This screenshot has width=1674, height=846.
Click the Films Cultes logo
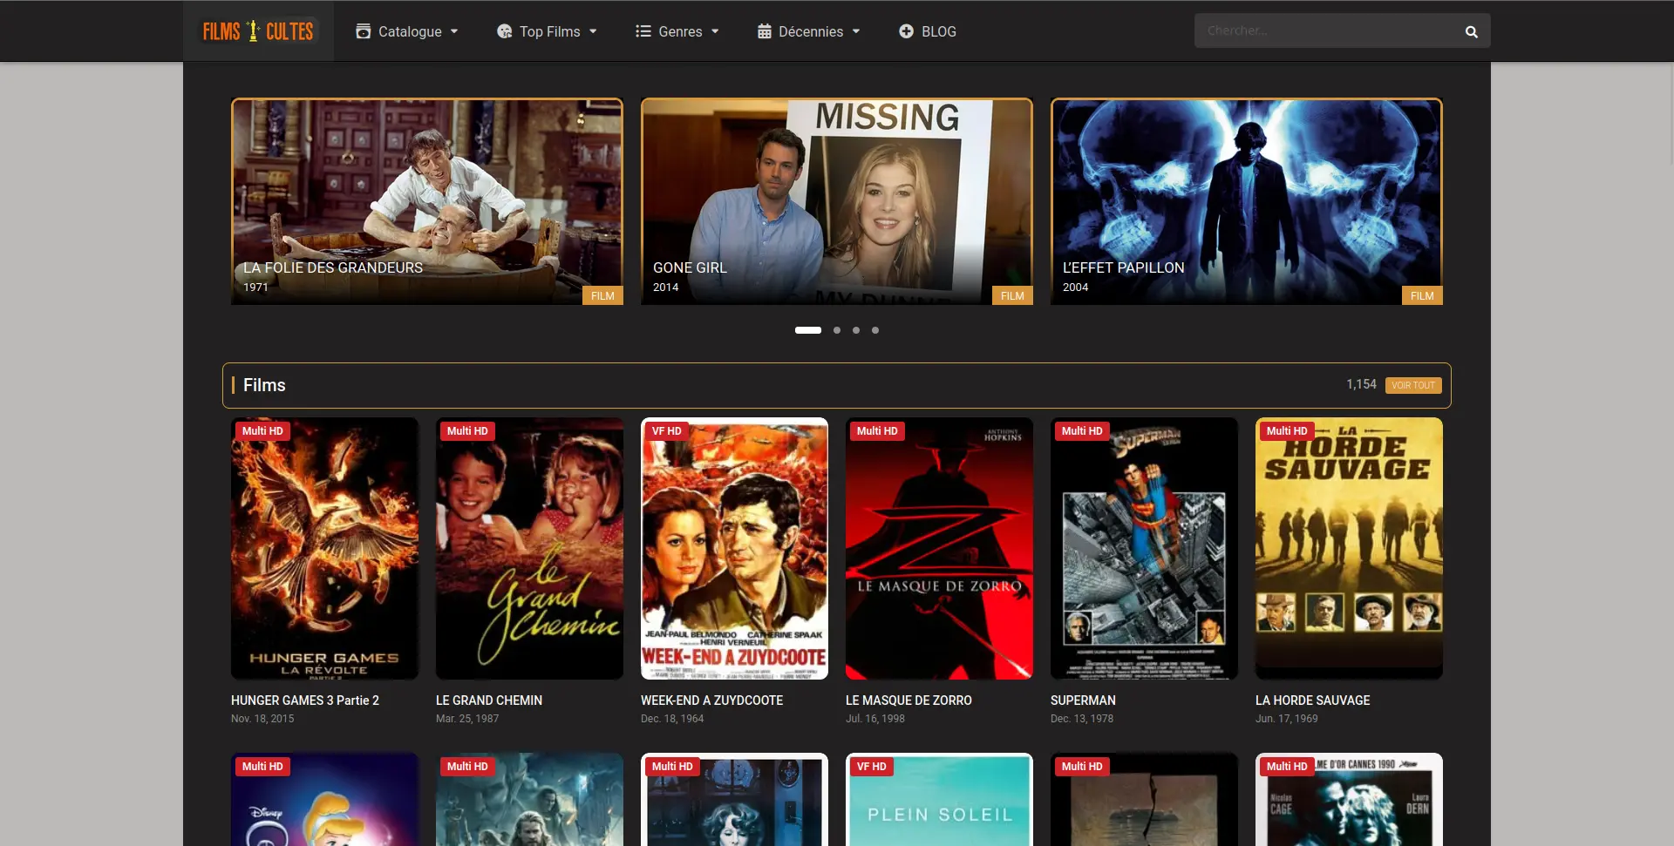[x=258, y=31]
